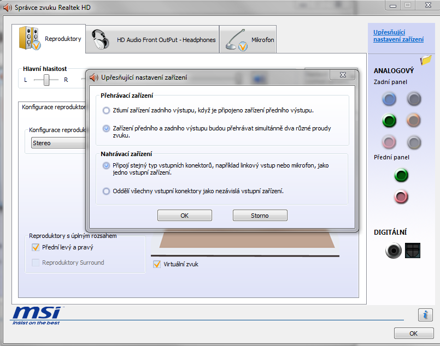Click the green rear panel audio jack
This screenshot has width=440, height=346.
[389, 121]
